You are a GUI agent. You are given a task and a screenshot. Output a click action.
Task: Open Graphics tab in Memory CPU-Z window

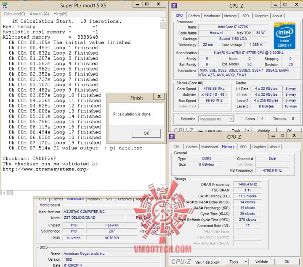coord(259,147)
